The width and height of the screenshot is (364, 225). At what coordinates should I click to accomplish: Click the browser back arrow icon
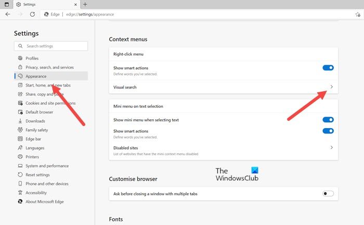[8, 14]
